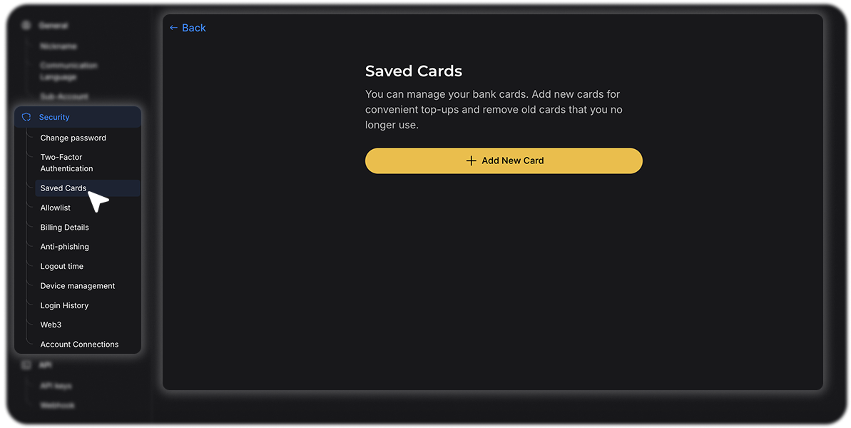Click the Add New Card button
Viewport: 851px width, 428px height.
[x=504, y=160]
